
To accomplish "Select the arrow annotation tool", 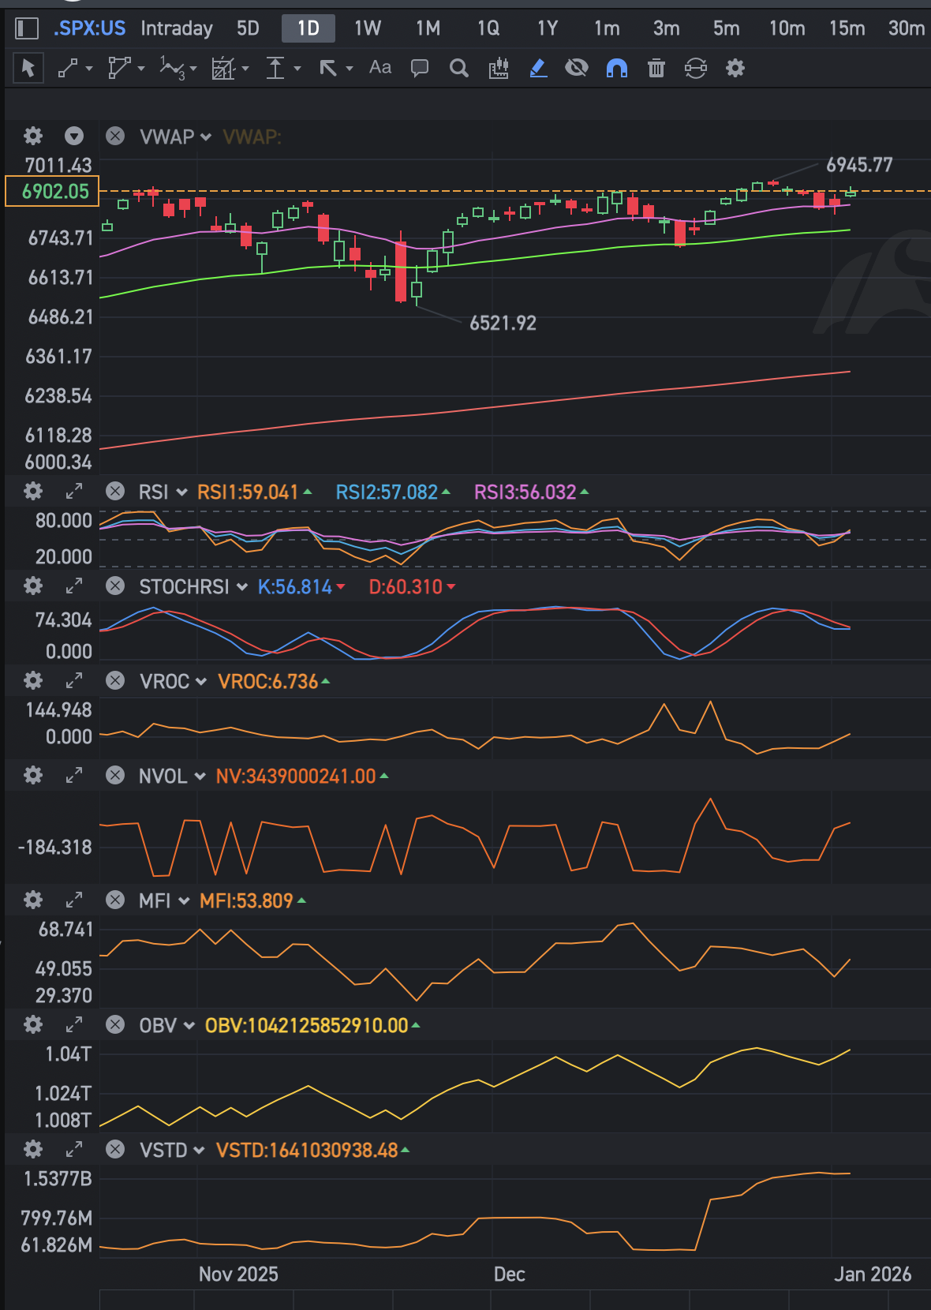I will [328, 69].
